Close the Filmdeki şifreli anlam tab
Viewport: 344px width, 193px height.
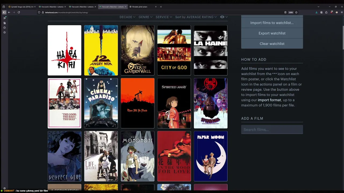click(156, 7)
